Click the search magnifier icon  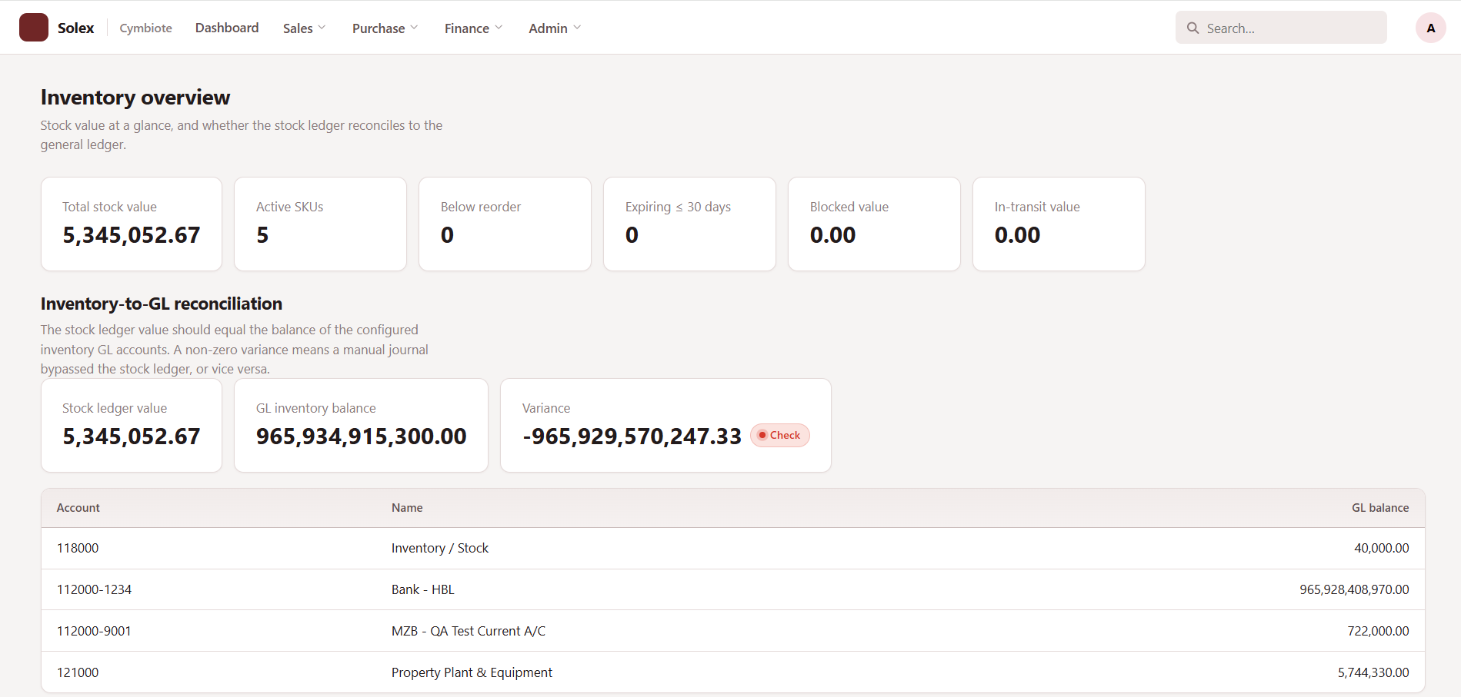(1193, 28)
